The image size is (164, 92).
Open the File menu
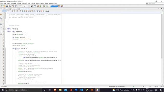[x=2, y=4]
